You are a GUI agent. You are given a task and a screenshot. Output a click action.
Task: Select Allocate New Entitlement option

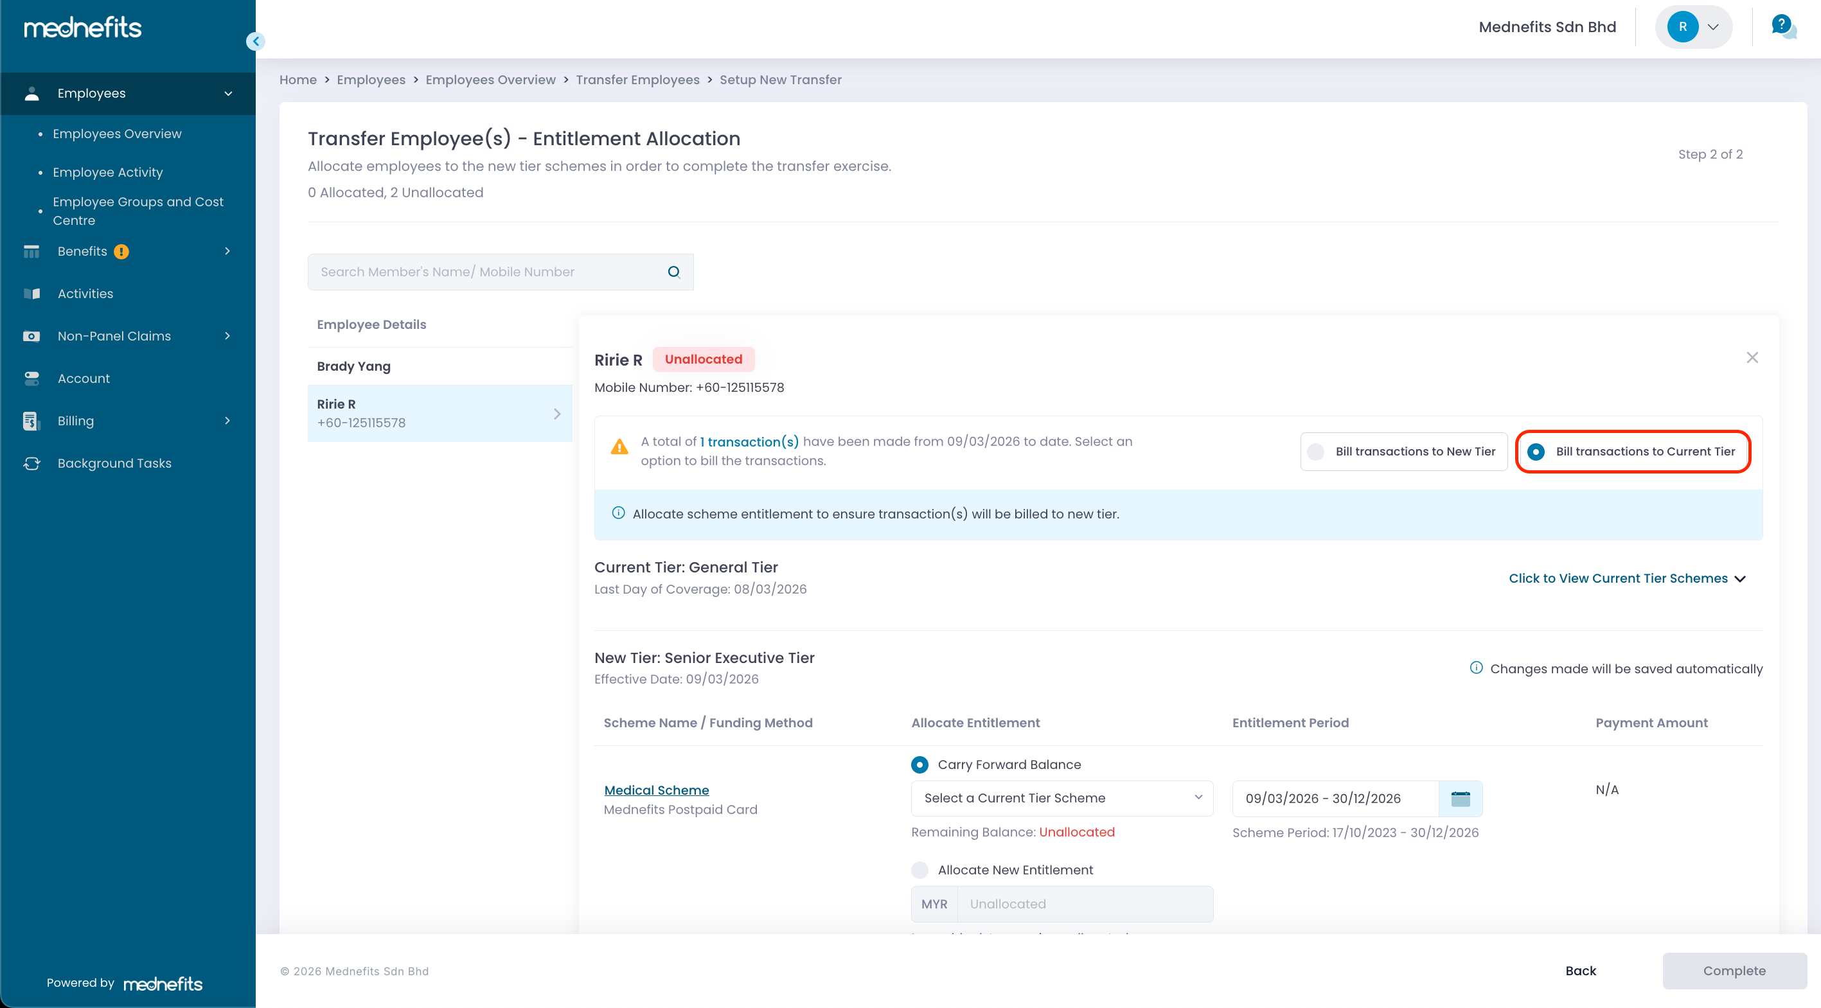pos(919,869)
